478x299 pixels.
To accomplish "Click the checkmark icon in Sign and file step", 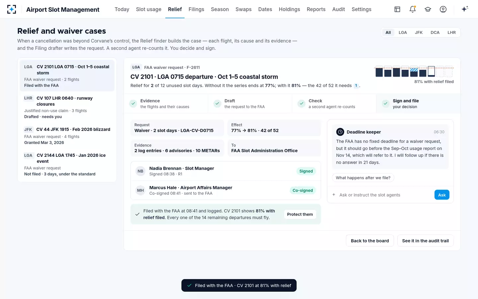I will click(385, 104).
